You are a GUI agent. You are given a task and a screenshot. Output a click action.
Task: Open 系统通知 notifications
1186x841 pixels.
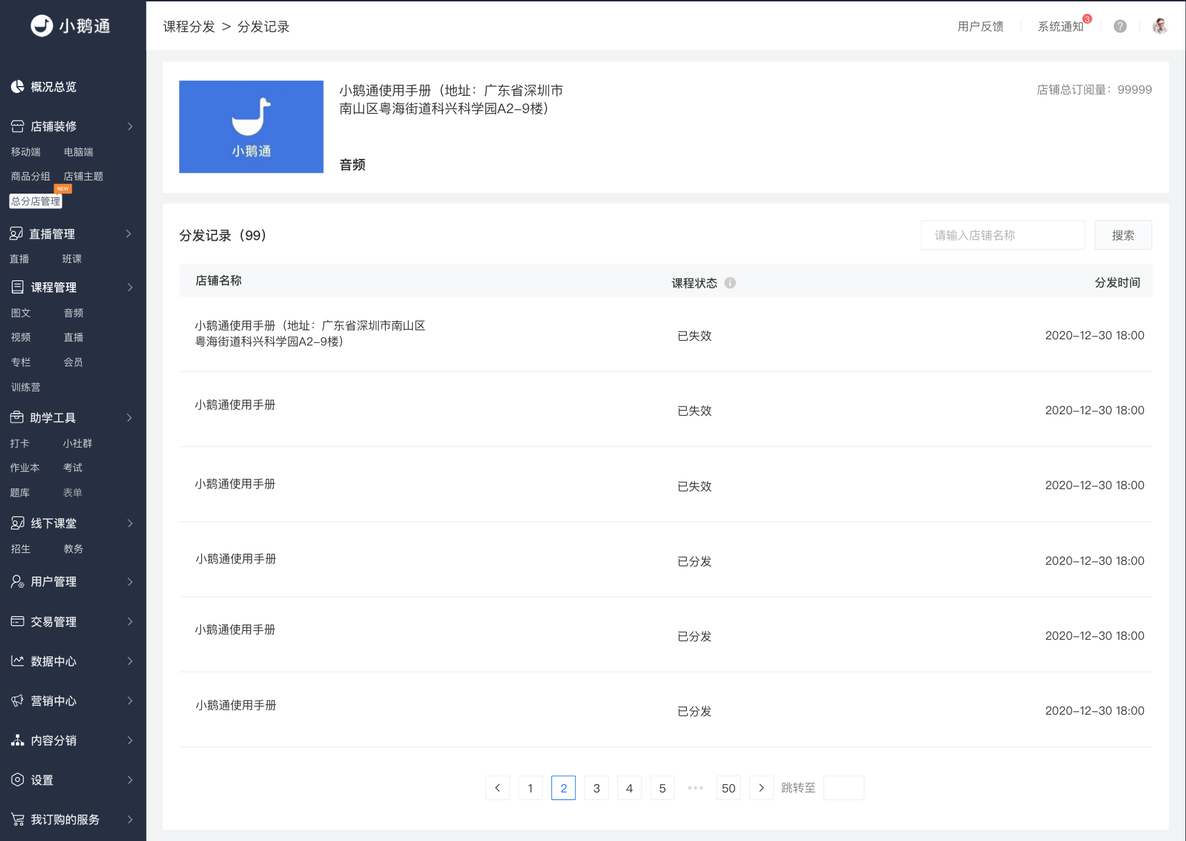pos(1060,26)
